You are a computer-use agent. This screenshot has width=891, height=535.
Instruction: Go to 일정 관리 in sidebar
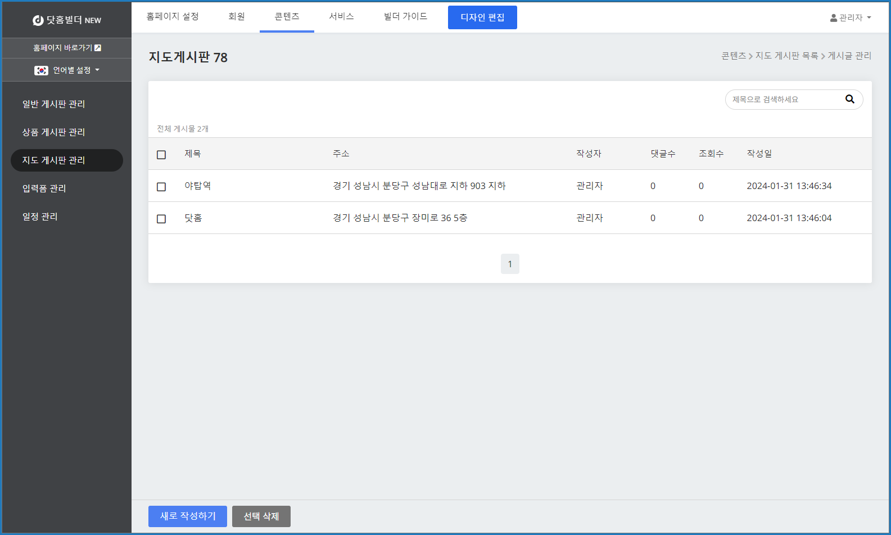40,217
